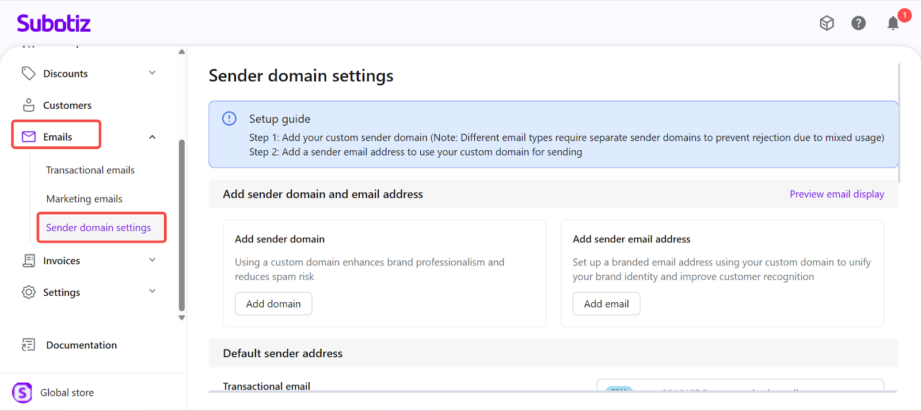Expand the Settings submenu chevron
Viewport: 921px width, 411px height.
tap(153, 291)
